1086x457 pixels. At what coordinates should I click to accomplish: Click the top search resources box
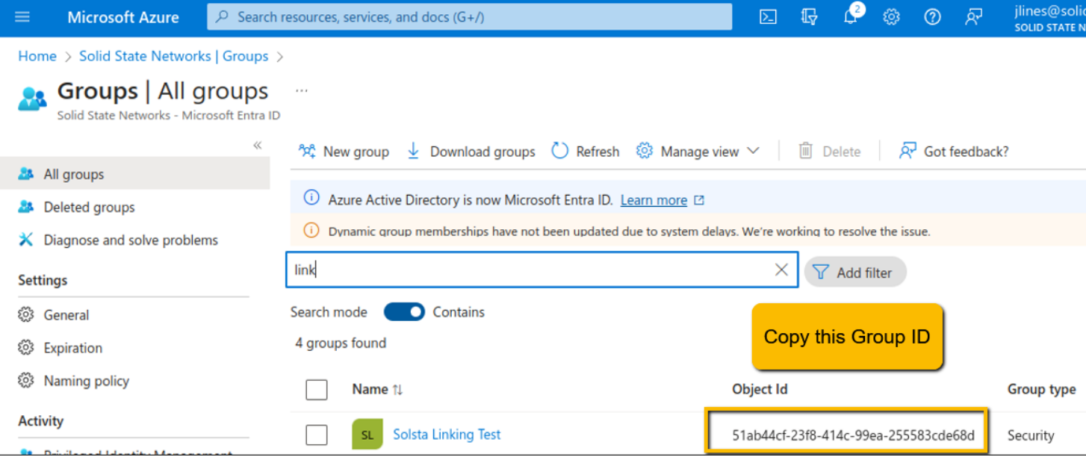tap(469, 17)
